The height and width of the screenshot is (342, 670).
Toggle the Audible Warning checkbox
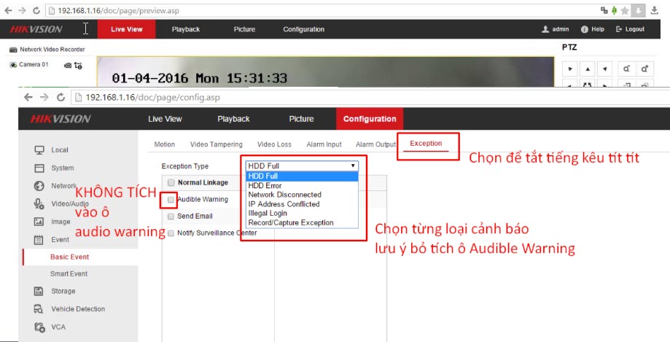171,199
